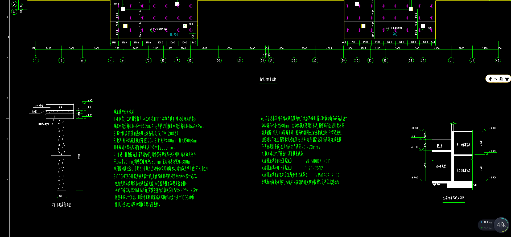Click the -6.95 elevation on pile section
The height and width of the screenshot is (237, 511).
89,101
